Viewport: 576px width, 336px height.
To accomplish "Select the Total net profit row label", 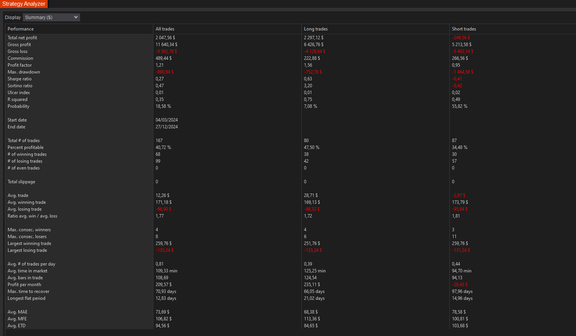I will 22,38.
